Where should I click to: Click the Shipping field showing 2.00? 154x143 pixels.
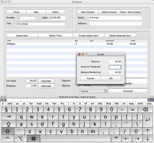click(31, 86)
